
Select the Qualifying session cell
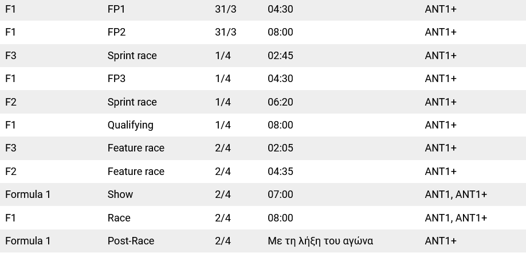tap(131, 125)
